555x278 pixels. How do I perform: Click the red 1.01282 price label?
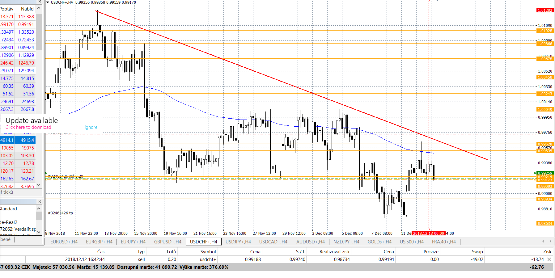point(545,11)
